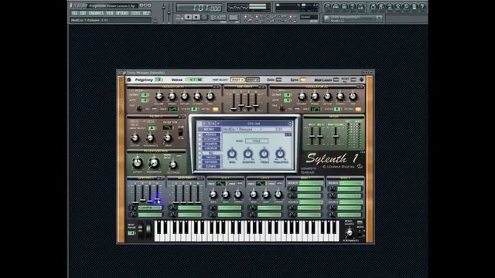Open Filter A Filter Type selector

point(167,127)
